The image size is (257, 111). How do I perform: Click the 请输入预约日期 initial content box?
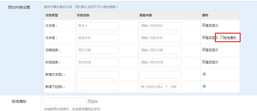[160, 50]
